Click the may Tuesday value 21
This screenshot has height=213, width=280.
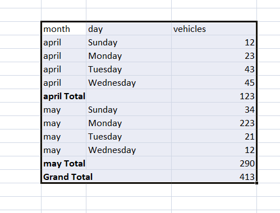214,136
